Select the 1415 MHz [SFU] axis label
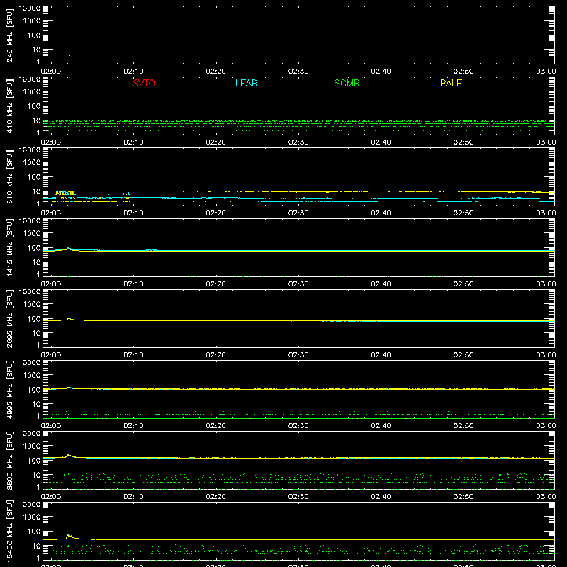This screenshot has height=567, width=567. (9, 247)
